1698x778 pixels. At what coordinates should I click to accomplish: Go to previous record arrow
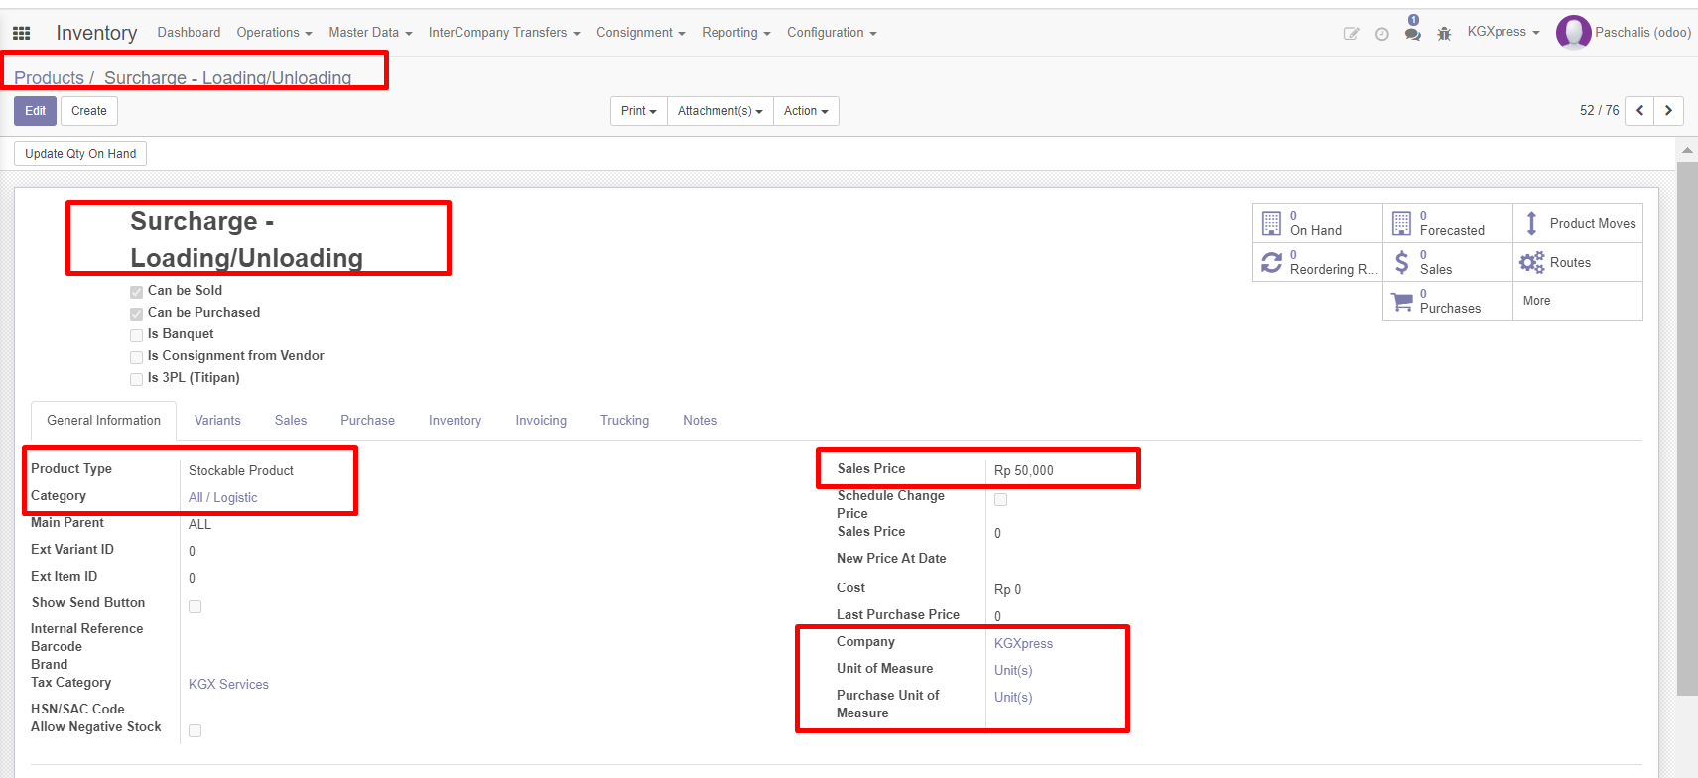coord(1639,111)
